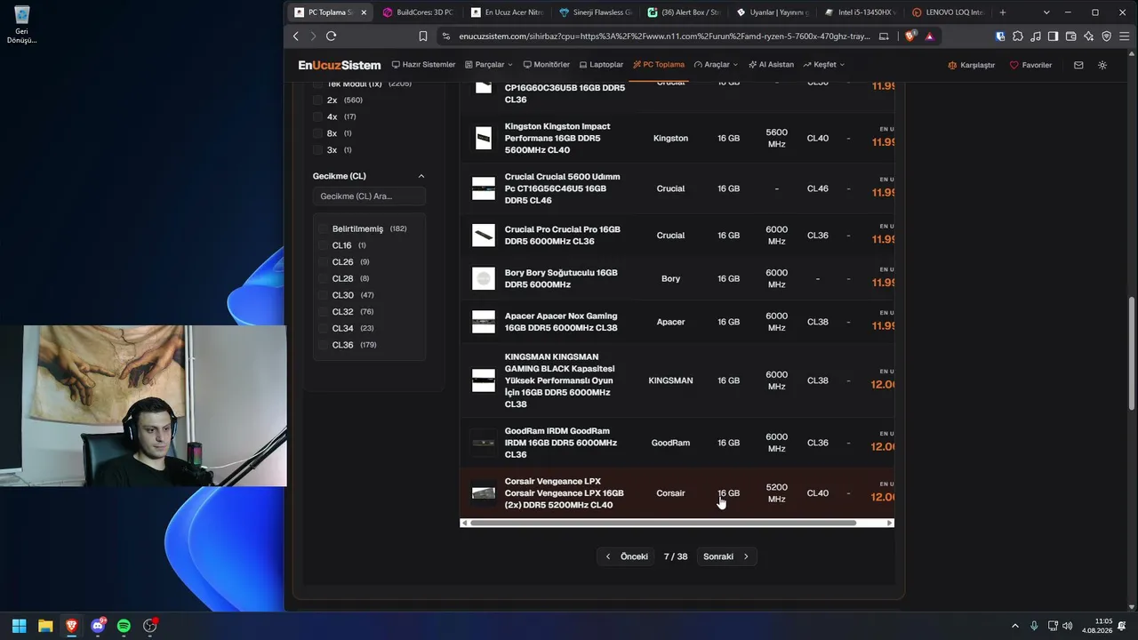The image size is (1138, 640).
Task: Open Laptoplar in site navigation
Action: (x=601, y=65)
